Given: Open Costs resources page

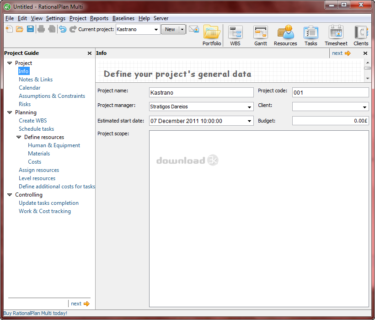Looking at the screenshot, I should 34,162.
